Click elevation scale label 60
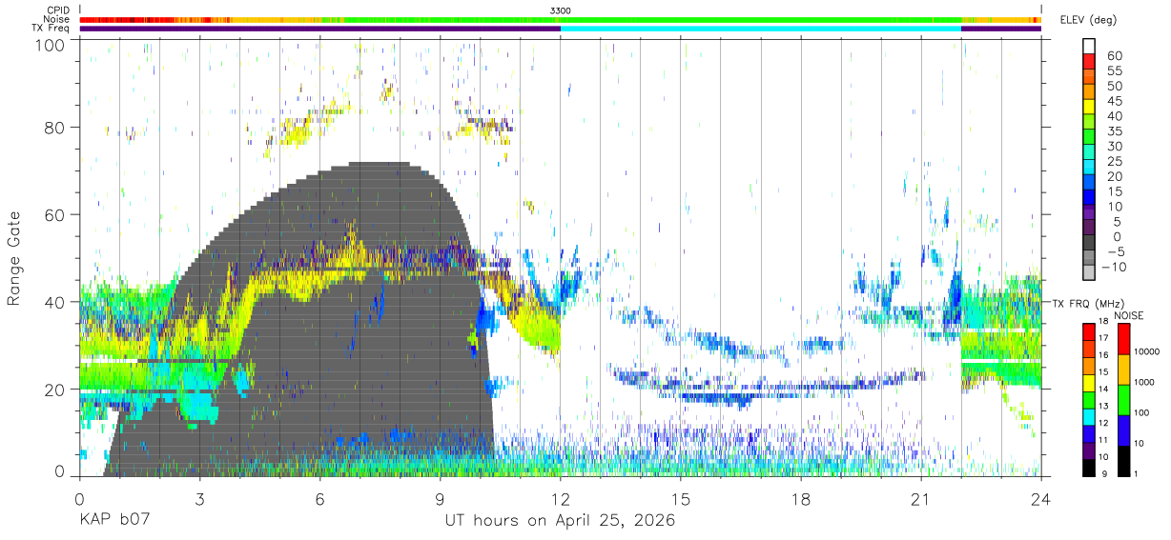Image resolution: width=1171 pixels, height=540 pixels. pyautogui.click(x=1113, y=56)
